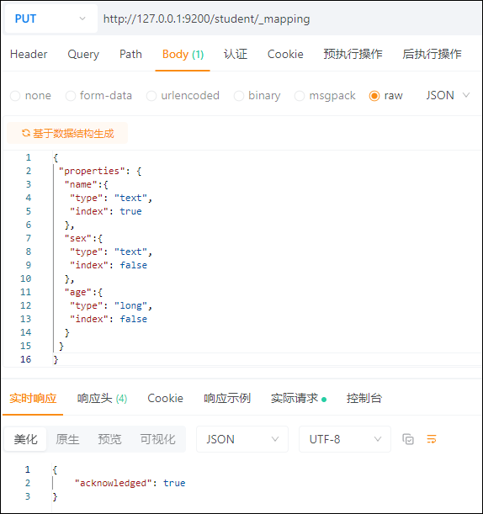Click the "index": true value line

pos(105,211)
